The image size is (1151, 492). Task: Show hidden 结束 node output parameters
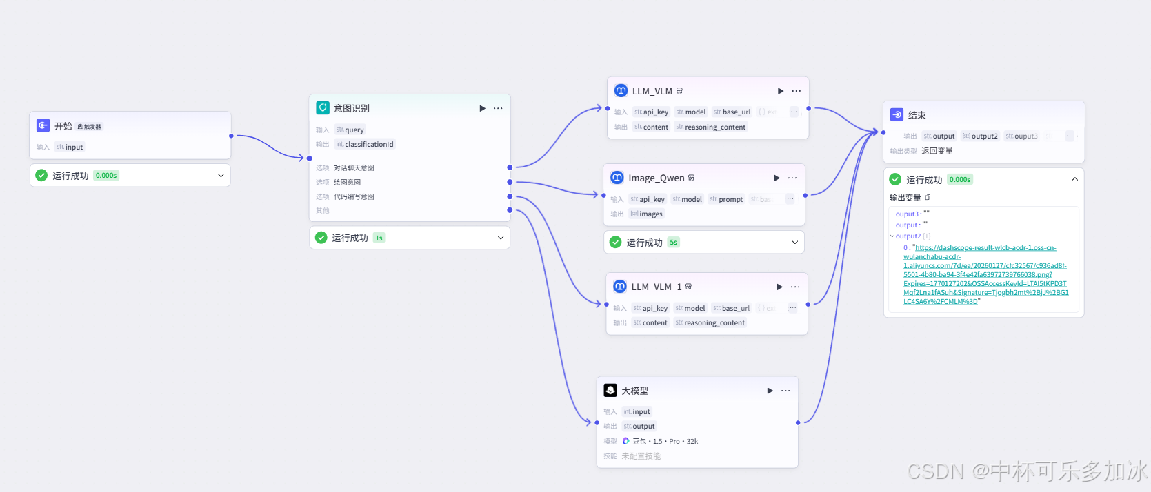tap(1070, 136)
